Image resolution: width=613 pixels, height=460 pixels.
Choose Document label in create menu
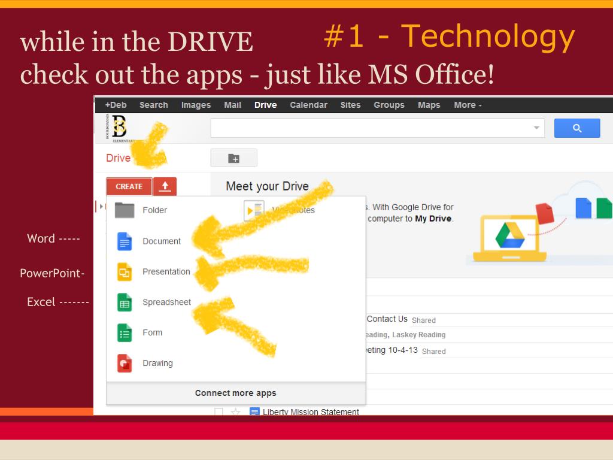tap(162, 241)
